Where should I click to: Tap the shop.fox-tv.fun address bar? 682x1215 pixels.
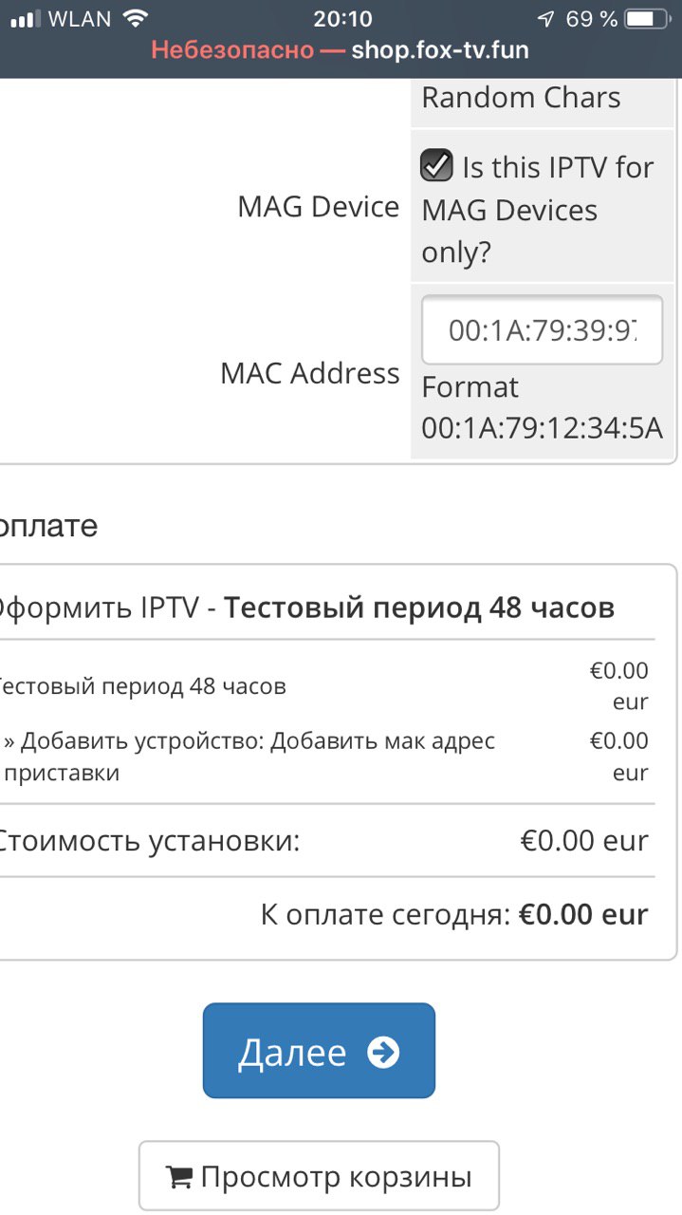point(341,49)
